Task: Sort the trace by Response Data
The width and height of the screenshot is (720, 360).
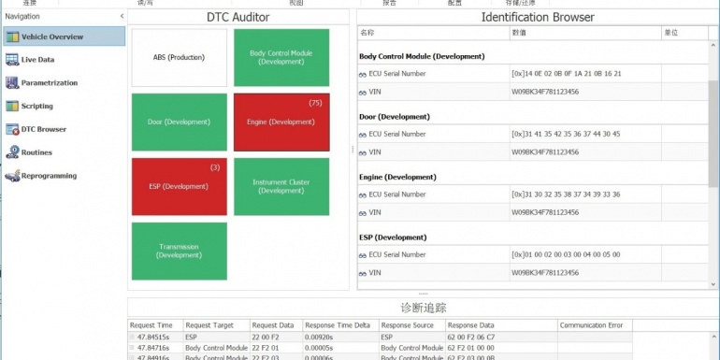Action: click(x=501, y=325)
